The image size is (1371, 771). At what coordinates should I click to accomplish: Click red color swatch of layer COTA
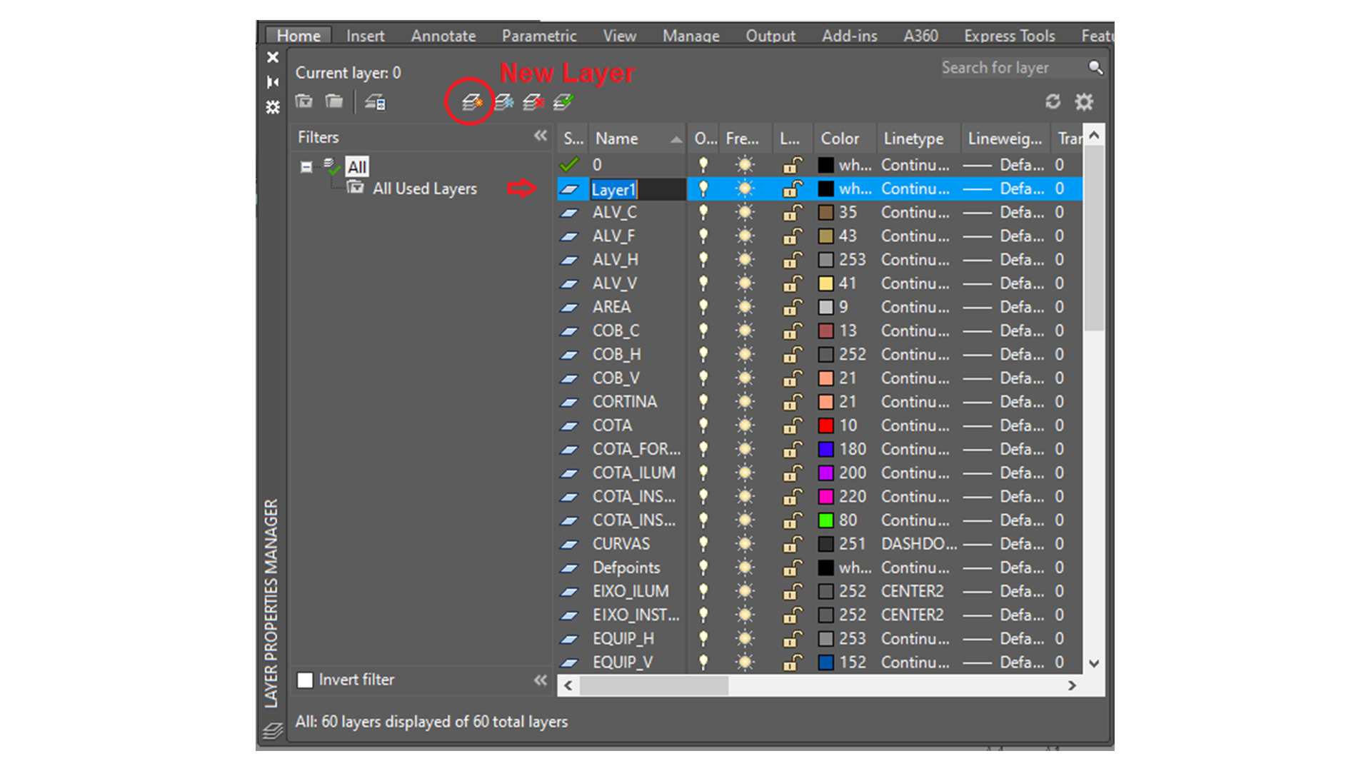[826, 425]
